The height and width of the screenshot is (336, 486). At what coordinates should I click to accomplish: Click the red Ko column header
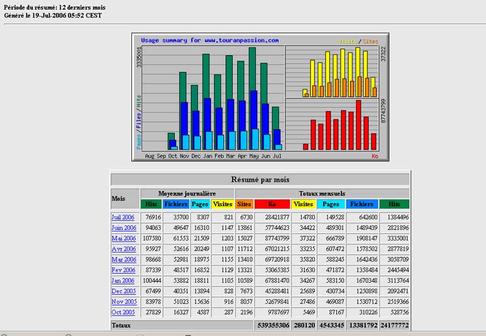tap(272, 204)
